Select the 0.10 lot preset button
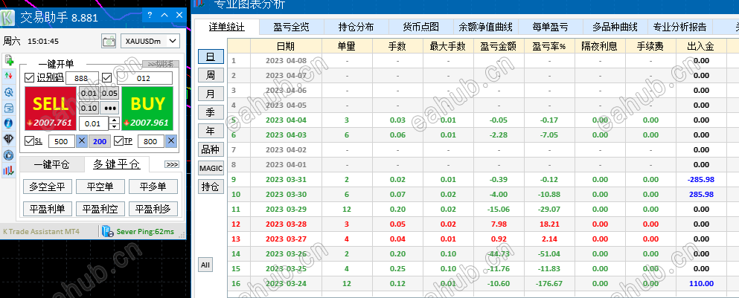Screen dimensions: 739x298 pyautogui.click(x=89, y=108)
